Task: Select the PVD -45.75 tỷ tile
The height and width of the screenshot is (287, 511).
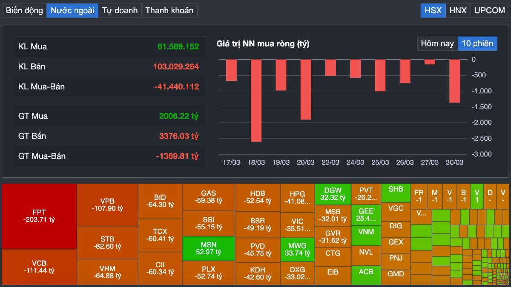Action: (x=258, y=250)
